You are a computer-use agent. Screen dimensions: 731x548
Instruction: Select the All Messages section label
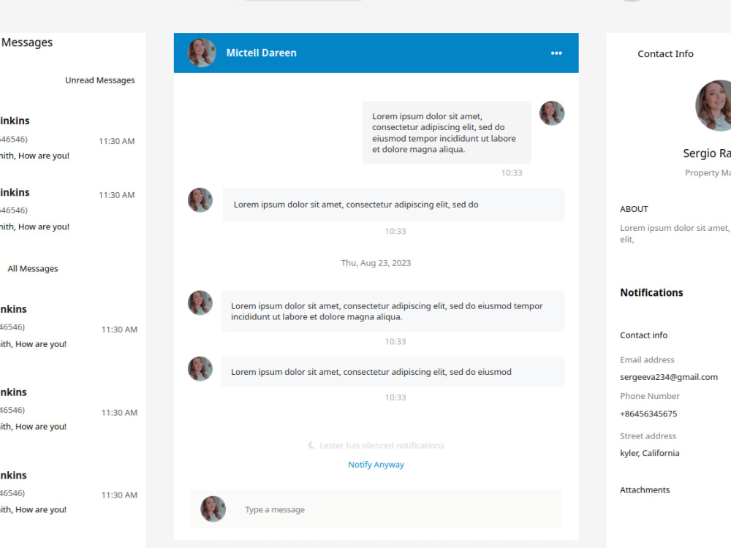[33, 268]
